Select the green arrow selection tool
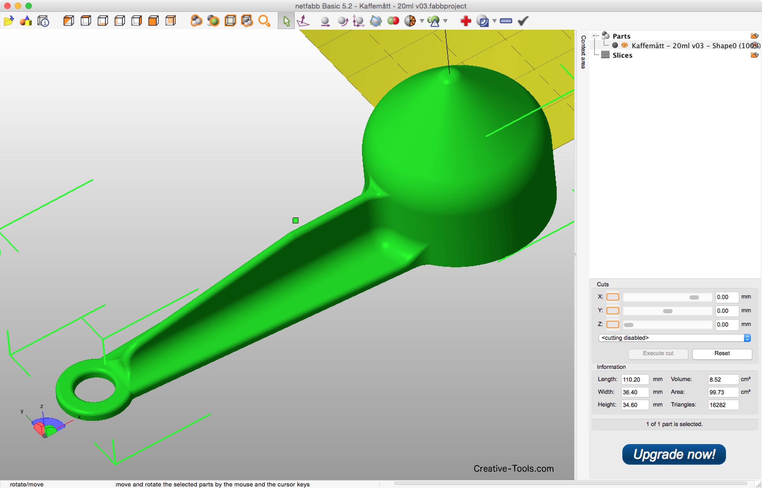 286,21
